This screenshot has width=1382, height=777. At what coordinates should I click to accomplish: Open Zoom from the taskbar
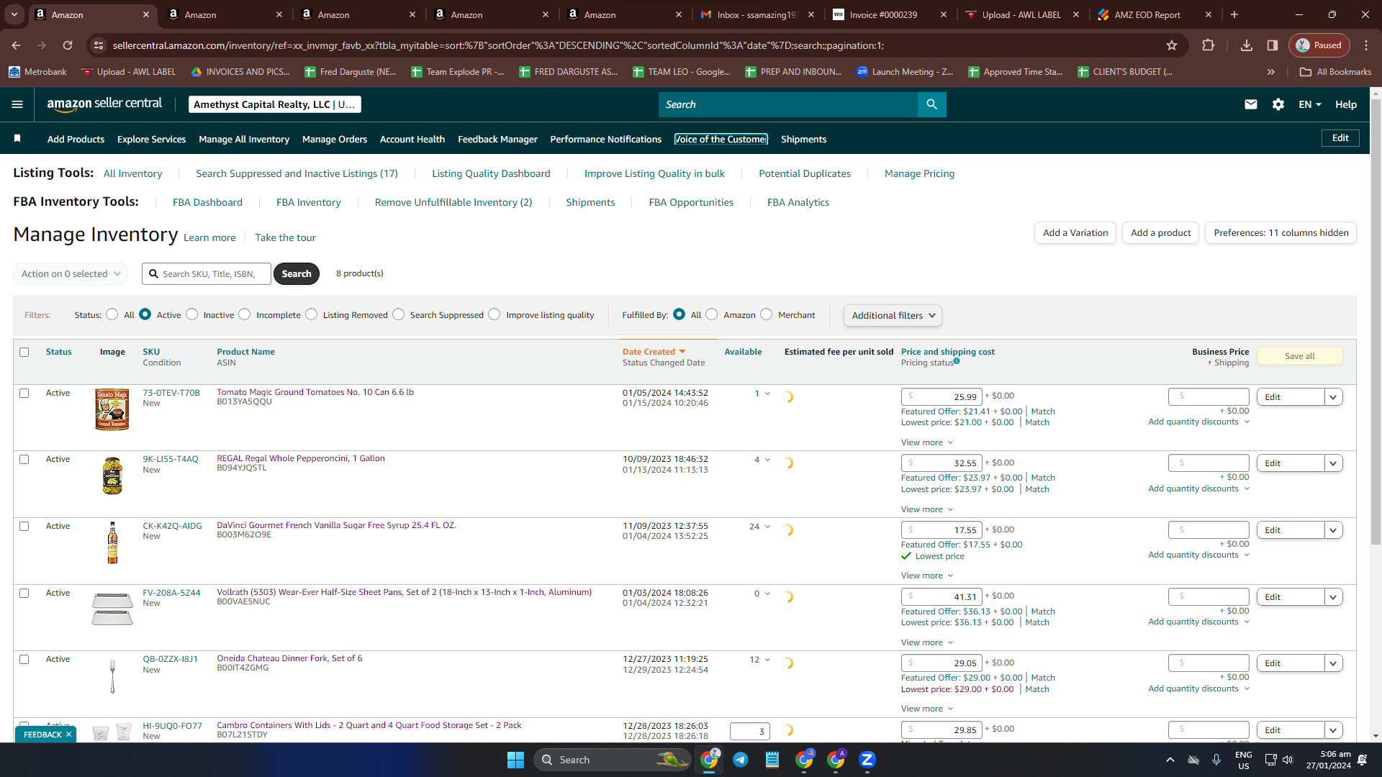pos(867,760)
